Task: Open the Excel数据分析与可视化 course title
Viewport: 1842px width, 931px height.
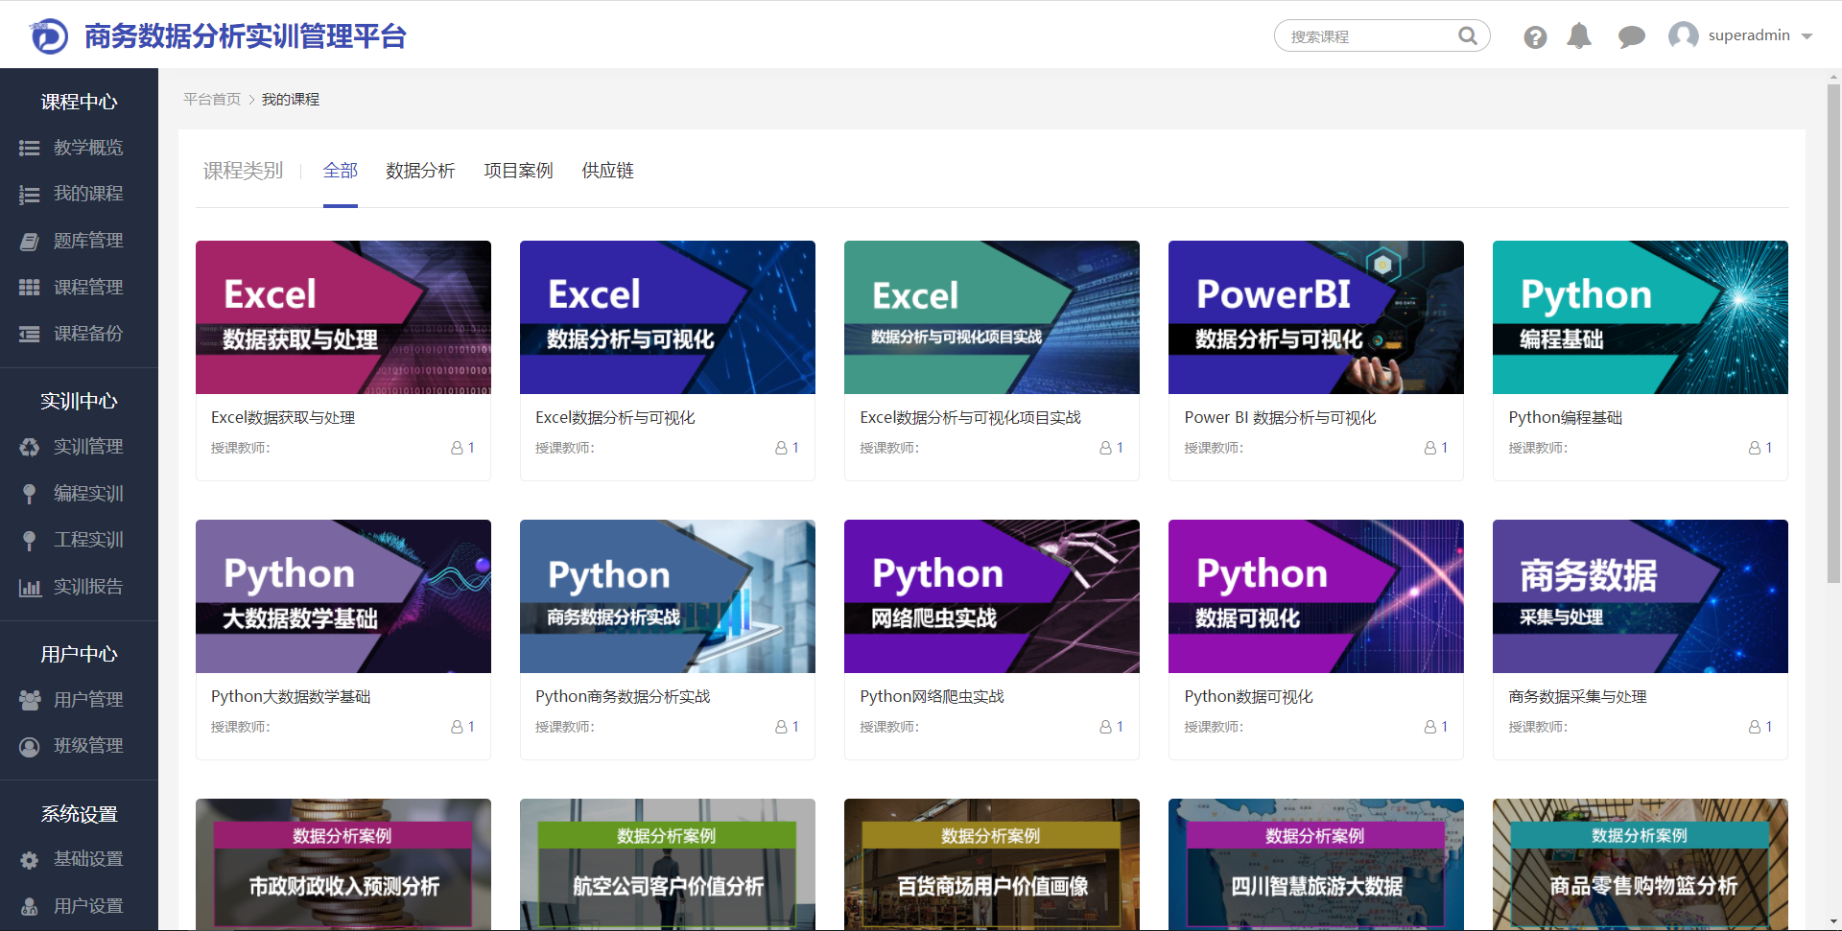Action: point(615,418)
